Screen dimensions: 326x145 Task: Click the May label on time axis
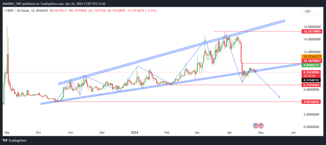(x=261, y=132)
